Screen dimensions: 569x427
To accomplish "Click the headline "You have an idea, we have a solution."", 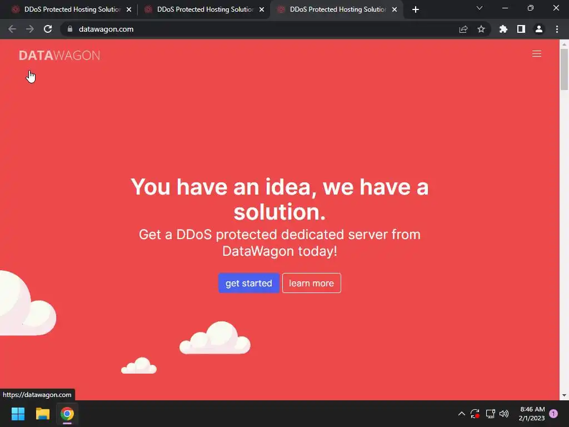I will coord(279,200).
